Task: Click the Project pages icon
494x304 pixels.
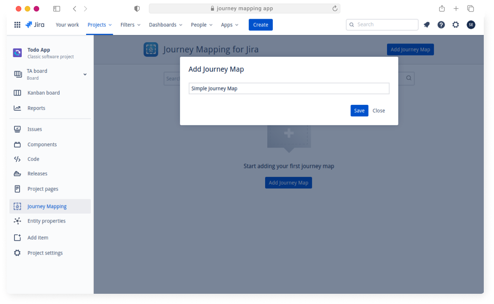Action: (x=17, y=189)
